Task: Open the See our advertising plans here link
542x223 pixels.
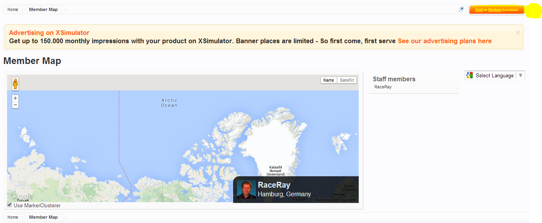Action: (x=445, y=41)
